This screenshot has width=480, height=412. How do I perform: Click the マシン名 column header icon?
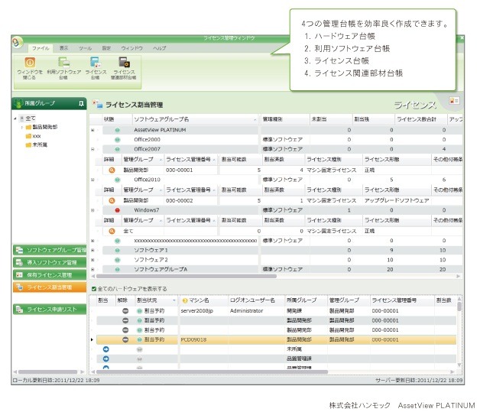[x=185, y=300]
